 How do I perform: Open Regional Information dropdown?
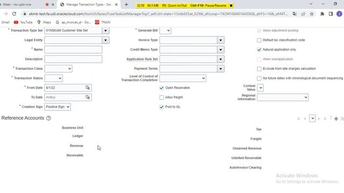pos(283,97)
